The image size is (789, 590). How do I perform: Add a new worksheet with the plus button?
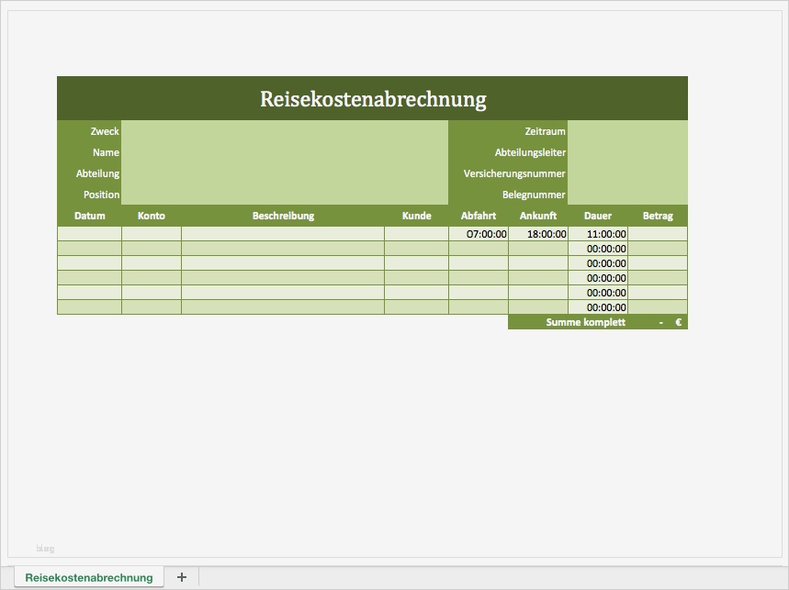tap(181, 577)
